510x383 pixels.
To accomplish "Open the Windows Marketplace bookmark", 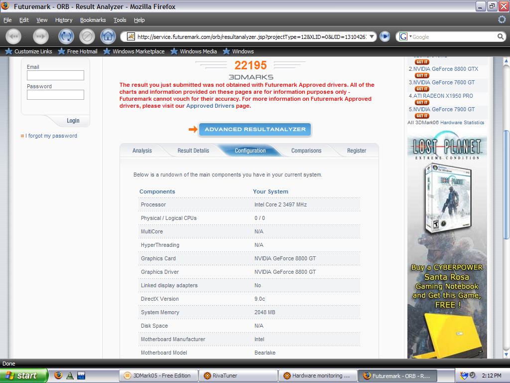I will pyautogui.click(x=133, y=51).
